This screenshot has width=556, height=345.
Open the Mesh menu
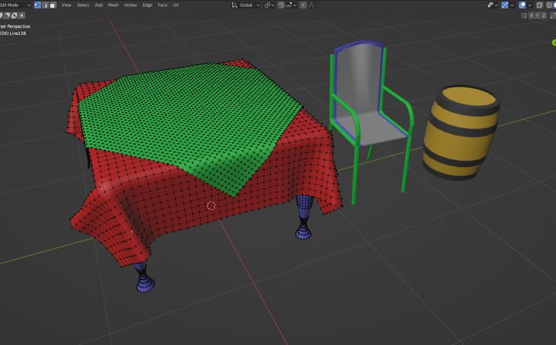pyautogui.click(x=113, y=5)
